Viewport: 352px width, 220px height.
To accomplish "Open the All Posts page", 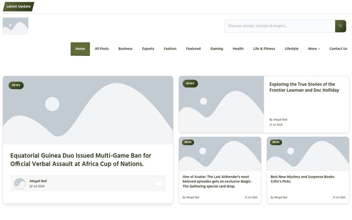I will (102, 49).
